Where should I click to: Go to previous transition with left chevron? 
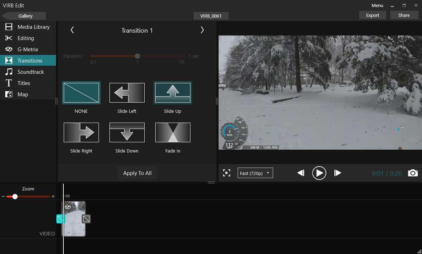coord(72,30)
